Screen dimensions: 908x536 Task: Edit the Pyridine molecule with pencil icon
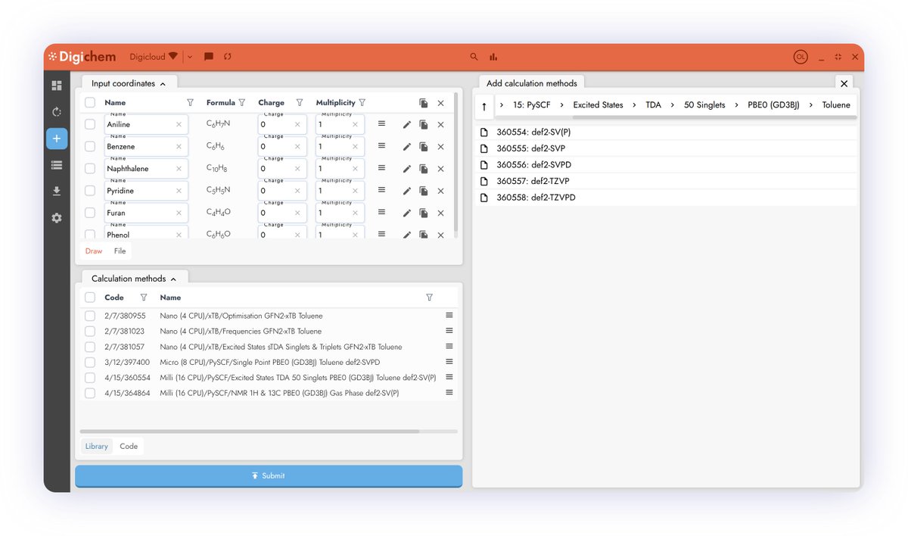407,191
